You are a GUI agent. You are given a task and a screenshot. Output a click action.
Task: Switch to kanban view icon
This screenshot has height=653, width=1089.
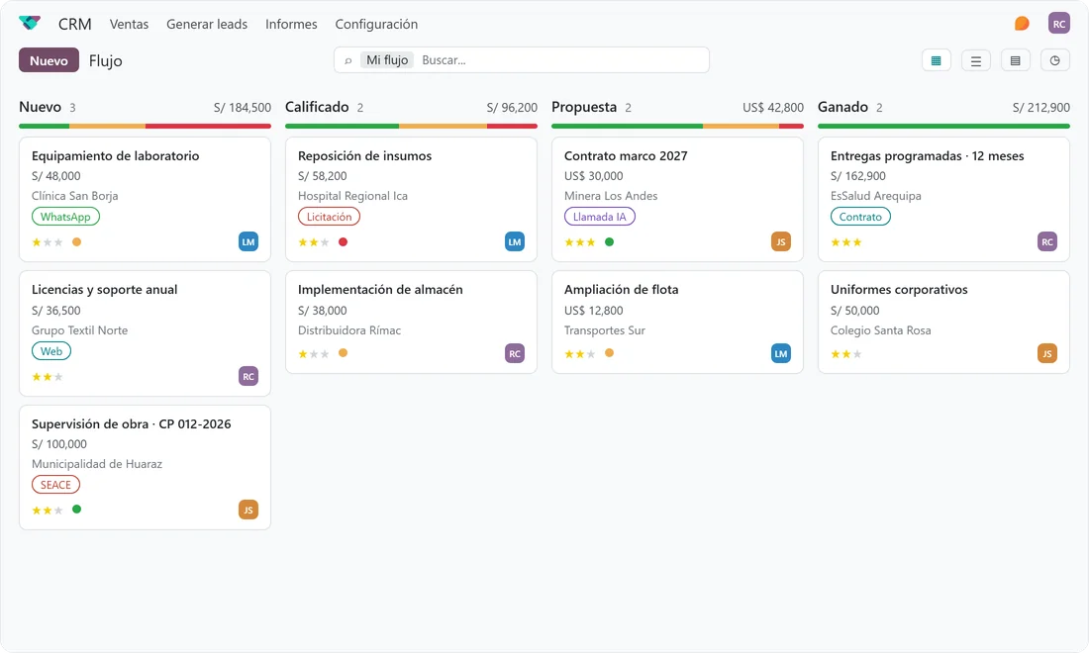click(936, 60)
